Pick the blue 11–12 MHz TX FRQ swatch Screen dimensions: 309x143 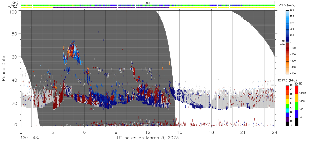pyautogui.click(x=287, y=115)
